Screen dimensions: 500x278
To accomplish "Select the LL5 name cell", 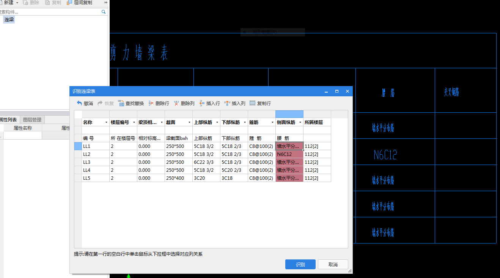I will click(x=96, y=178).
